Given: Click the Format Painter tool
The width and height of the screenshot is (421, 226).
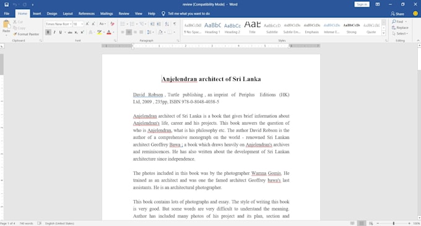Looking at the screenshot, I should [x=26, y=34].
